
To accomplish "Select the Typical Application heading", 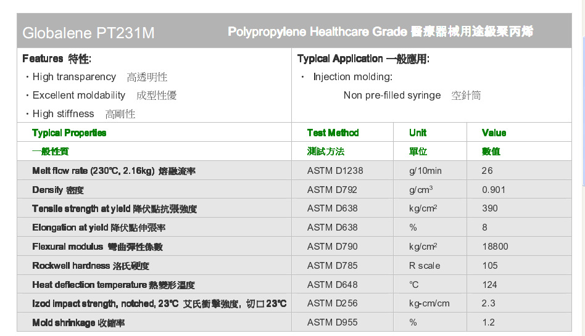I will 363,59.
